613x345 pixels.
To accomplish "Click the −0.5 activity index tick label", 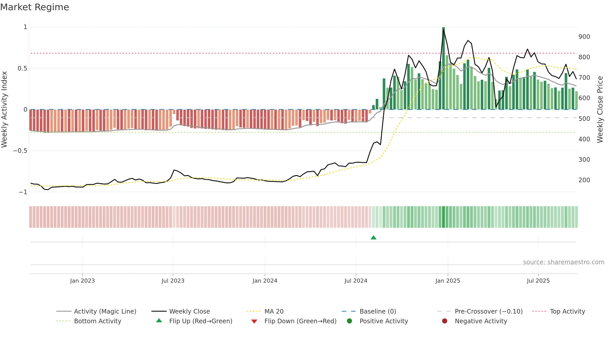I will click(20, 151).
